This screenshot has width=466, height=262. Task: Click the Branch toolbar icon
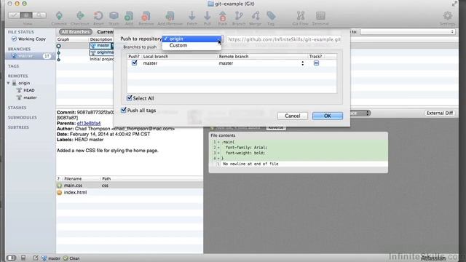pos(239,16)
